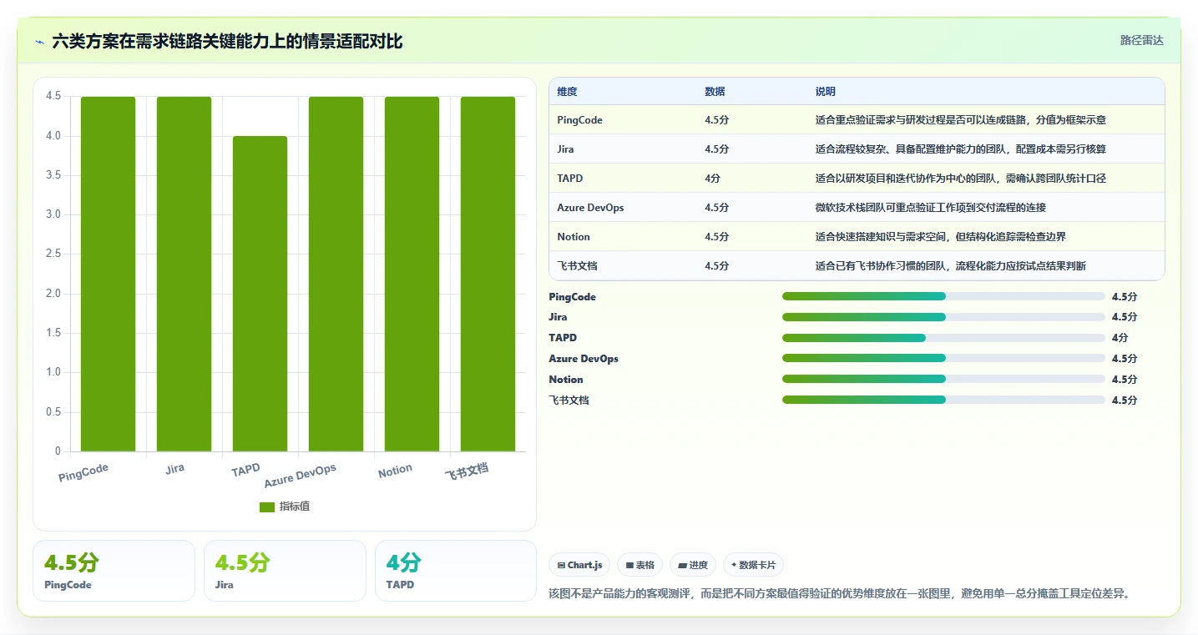Click the Jira description about 配置成本
This screenshot has height=635, width=1198.
point(961,149)
